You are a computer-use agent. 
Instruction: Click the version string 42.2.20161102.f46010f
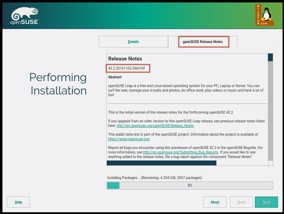pyautogui.click(x=126, y=68)
